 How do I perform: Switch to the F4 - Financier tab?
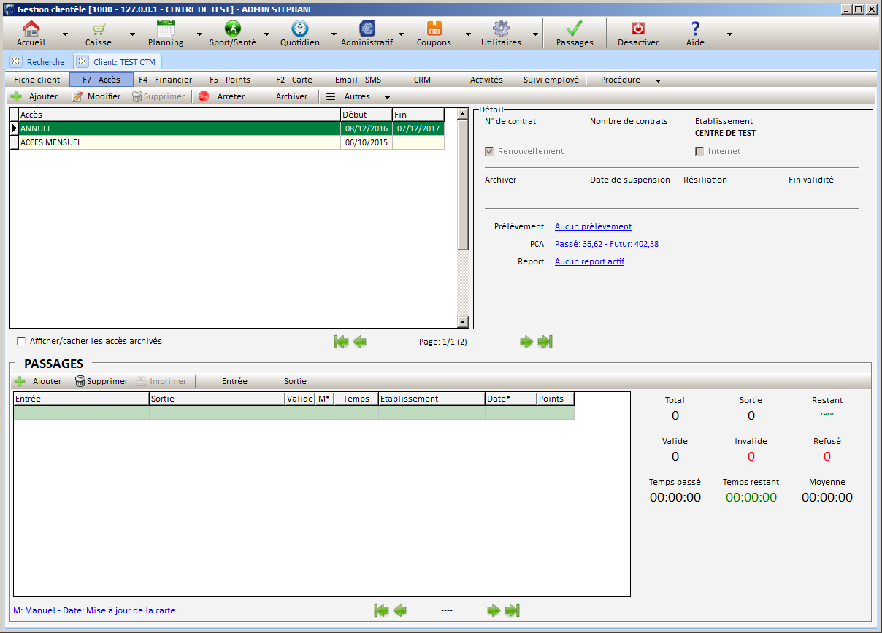click(x=166, y=80)
